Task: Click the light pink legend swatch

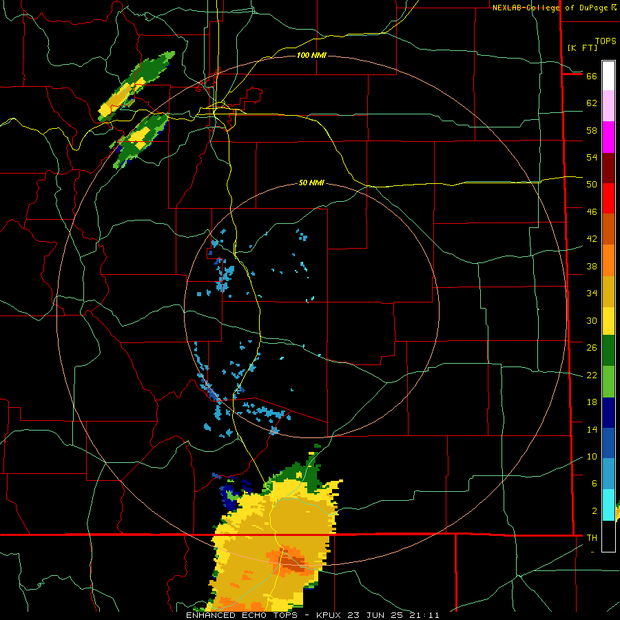Action: tap(608, 105)
